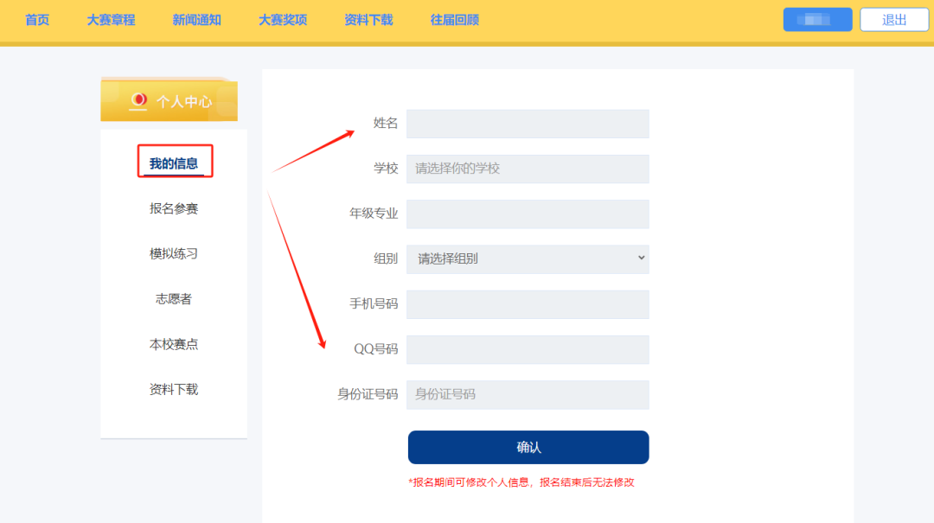Select 大赛奖项 in the navigation bar

point(283,20)
